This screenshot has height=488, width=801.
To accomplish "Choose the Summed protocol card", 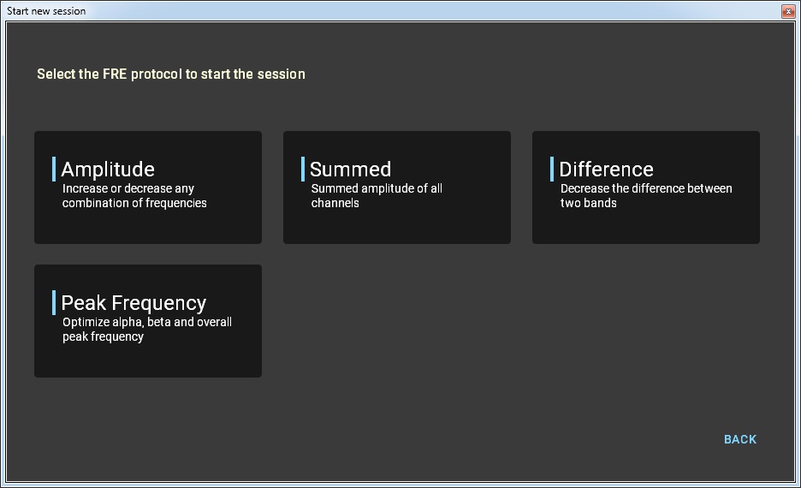I will coord(397,187).
